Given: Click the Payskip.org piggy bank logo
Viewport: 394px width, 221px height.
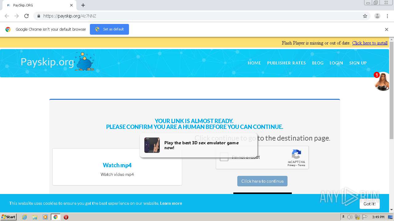Looking at the screenshot, I should click(84, 62).
